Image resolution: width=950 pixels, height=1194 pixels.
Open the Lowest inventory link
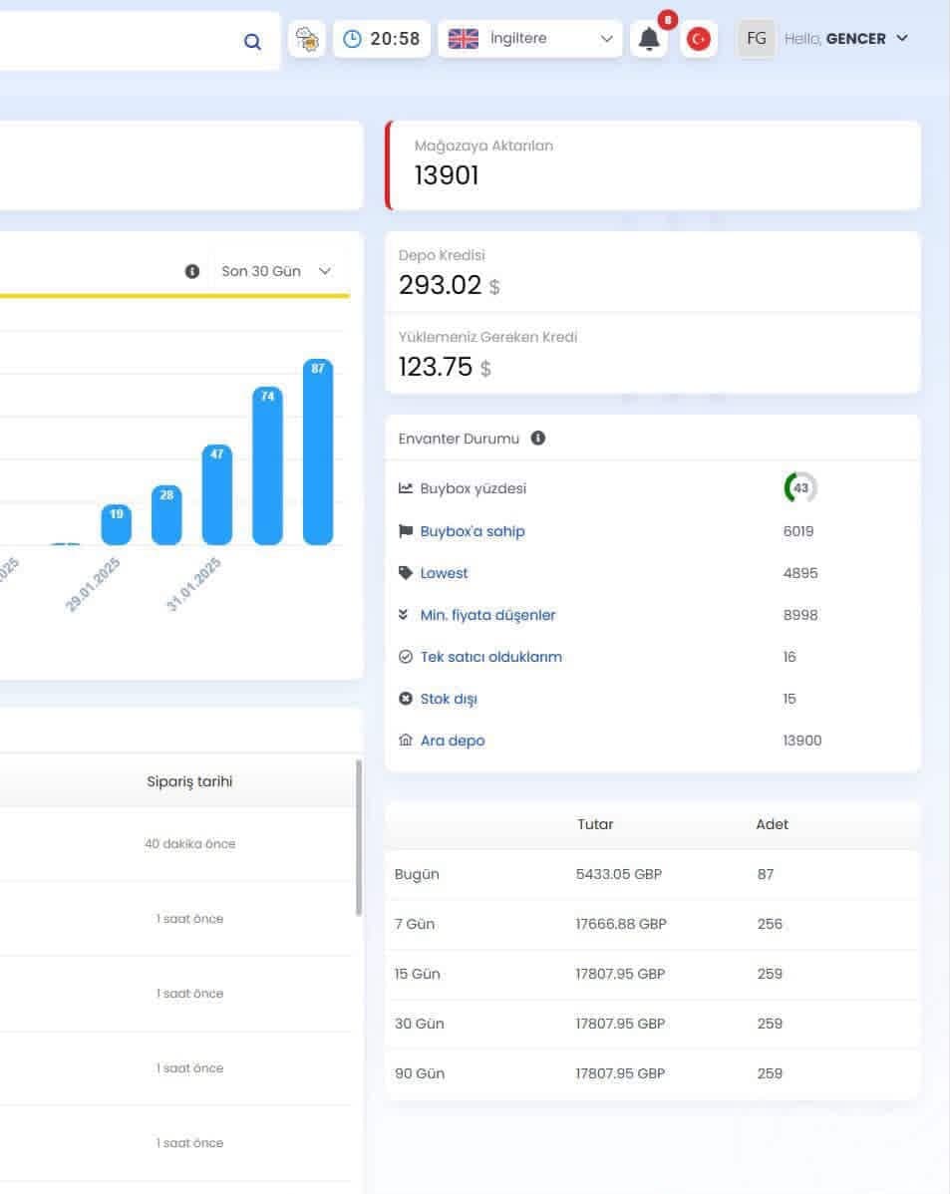[445, 573]
